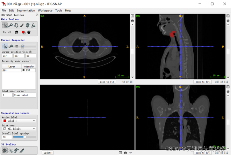Click axial view scrollbar up arrow
The image size is (231, 155).
[x=132, y=25]
